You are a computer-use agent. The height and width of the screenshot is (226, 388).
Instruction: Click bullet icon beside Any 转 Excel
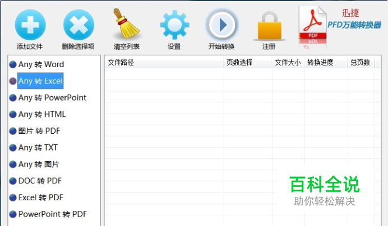[13, 81]
